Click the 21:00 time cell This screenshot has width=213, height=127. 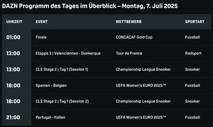pyautogui.click(x=13, y=118)
